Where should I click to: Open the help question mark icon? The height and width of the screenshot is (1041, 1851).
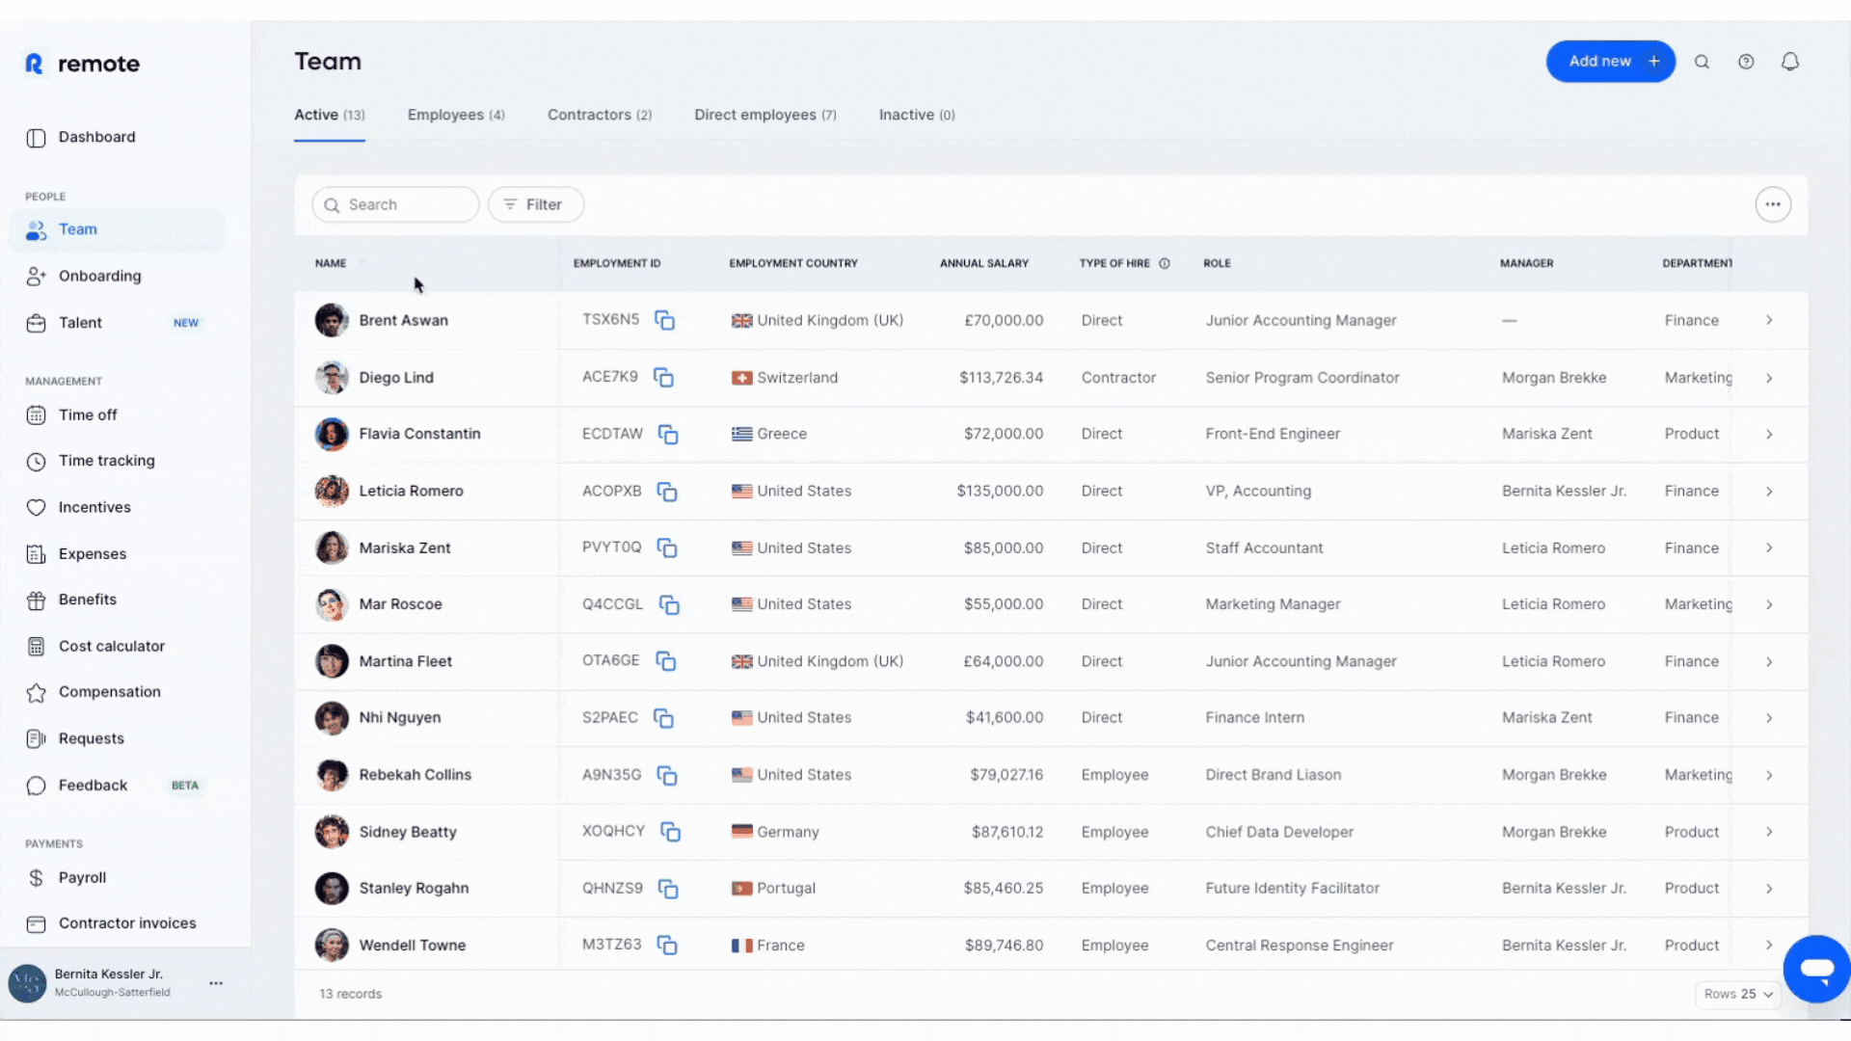(x=1746, y=62)
